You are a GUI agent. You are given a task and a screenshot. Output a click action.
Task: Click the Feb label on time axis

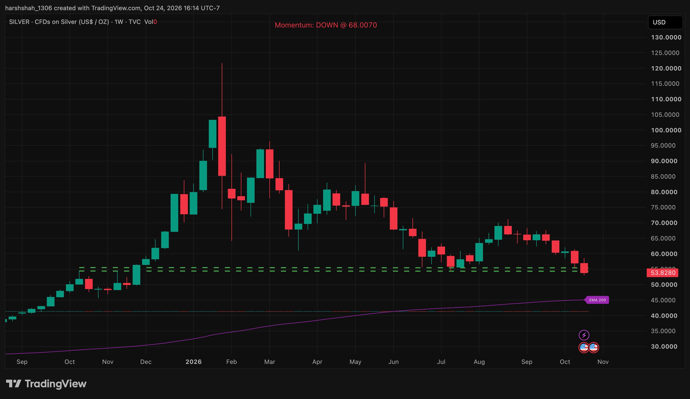(x=232, y=362)
